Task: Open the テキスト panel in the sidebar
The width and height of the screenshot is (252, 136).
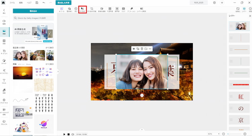Action: click(x=4, y=81)
